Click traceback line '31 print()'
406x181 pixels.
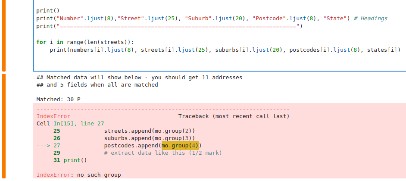point(70,160)
